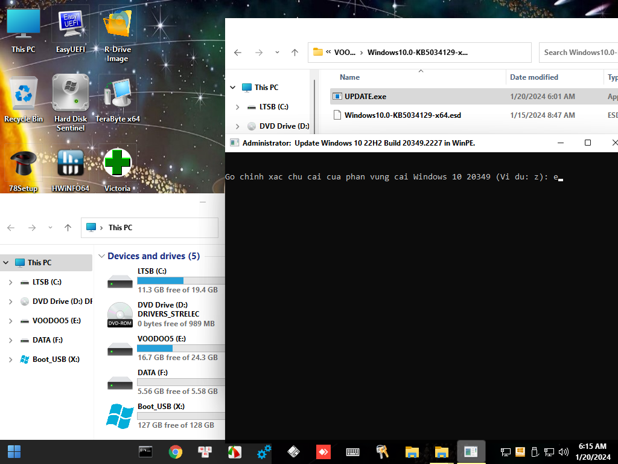
Task: Expand LTSB (C:) in upper window tree
Action: coord(238,107)
